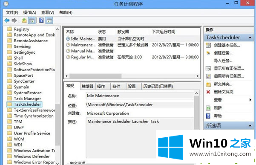
Task: Collapse the 所选项 actions section
Action: (x=250, y=126)
